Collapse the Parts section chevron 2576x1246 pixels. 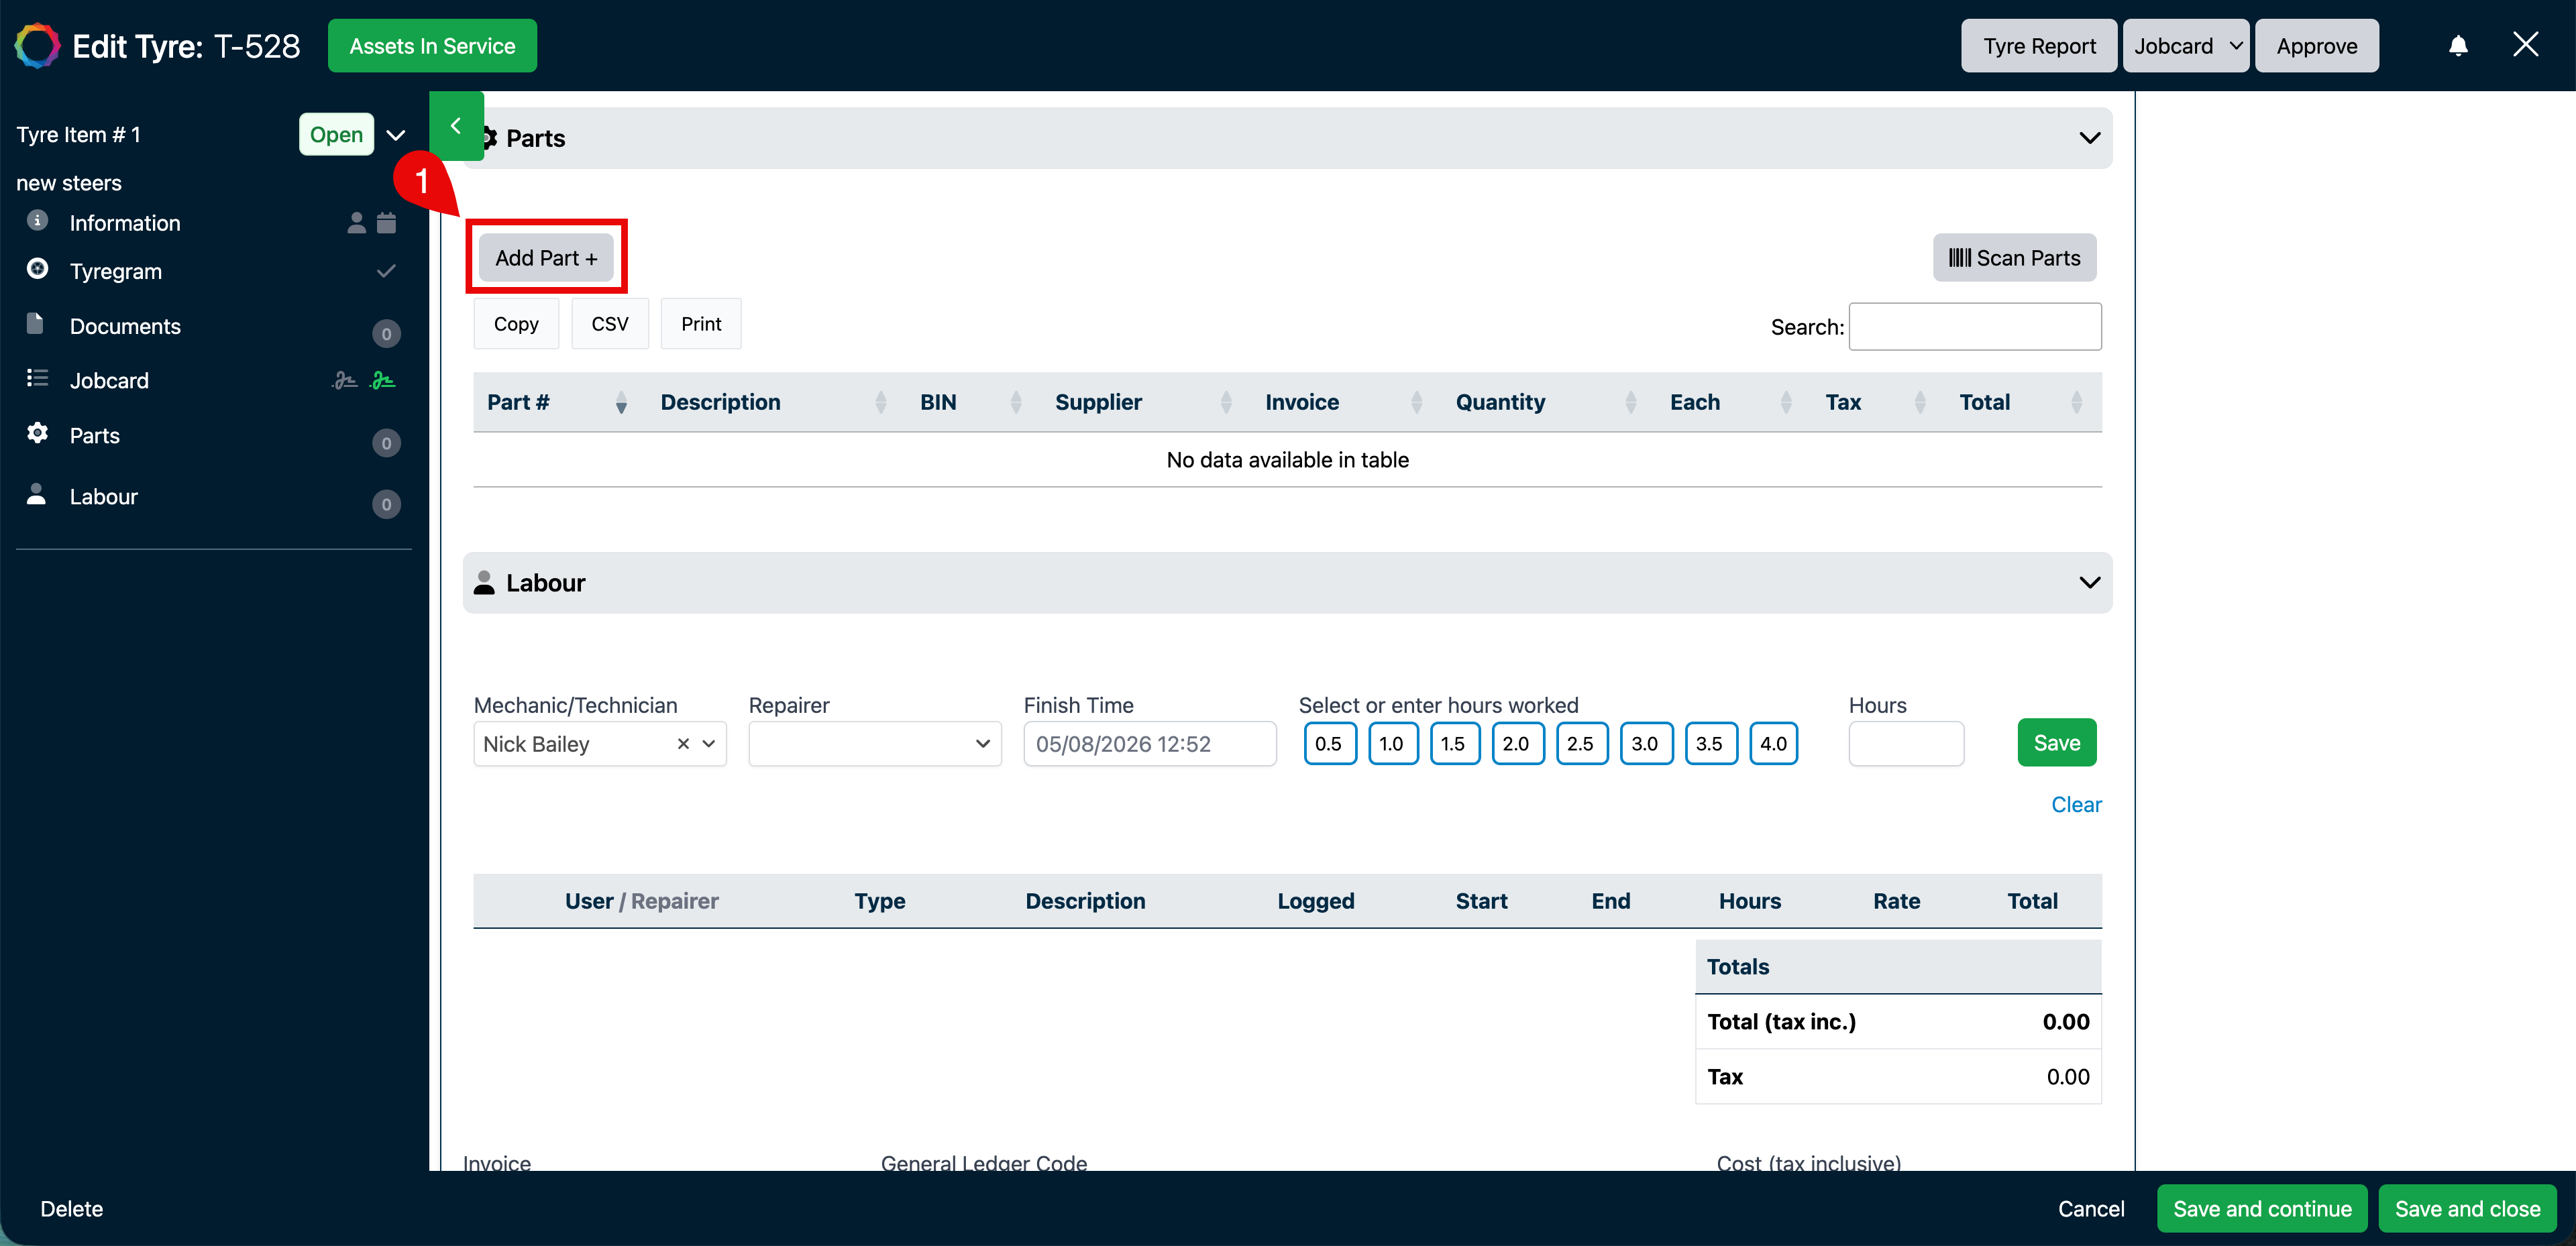[x=2090, y=138]
